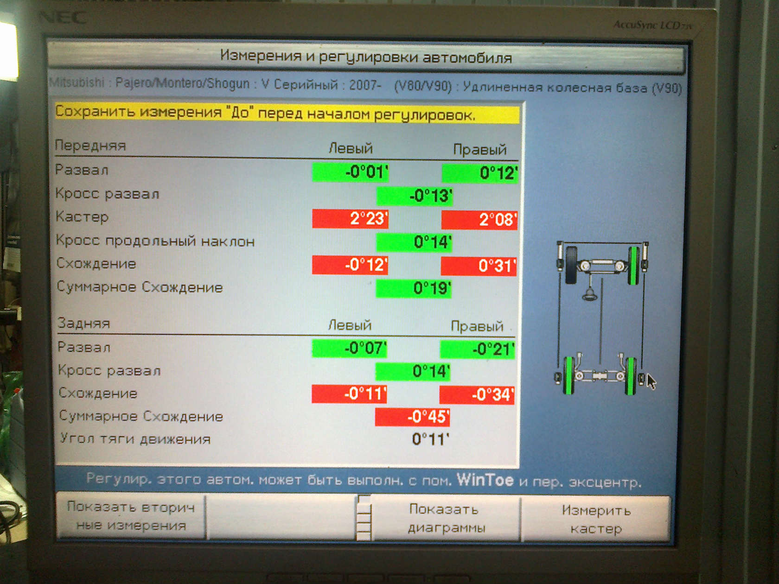
Task: Click the 'Кастер' row label
Action: [x=82, y=217]
